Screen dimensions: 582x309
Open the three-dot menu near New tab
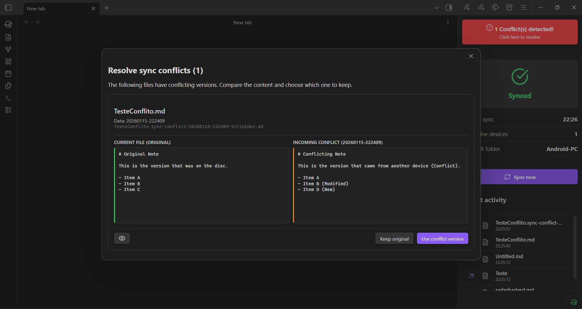(448, 22)
